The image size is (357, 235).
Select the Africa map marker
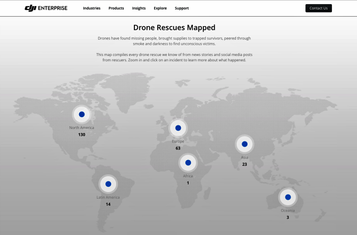pos(188,162)
